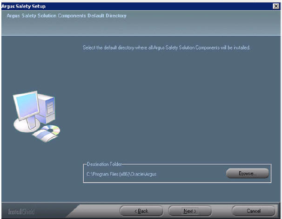Image resolution: width=282 pixels, height=219 pixels.
Task: Cancel the Argus Safety setup
Action: [254, 211]
